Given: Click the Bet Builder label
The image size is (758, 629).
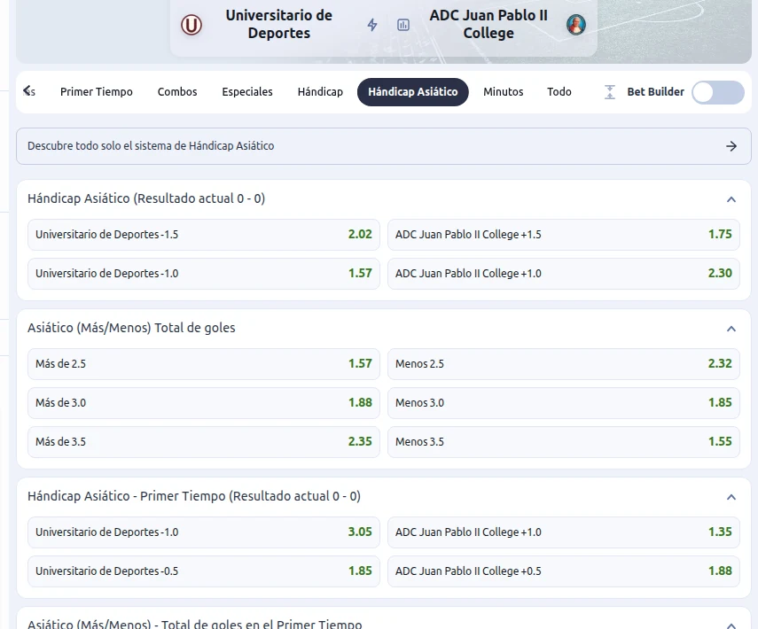Looking at the screenshot, I should click(655, 92).
